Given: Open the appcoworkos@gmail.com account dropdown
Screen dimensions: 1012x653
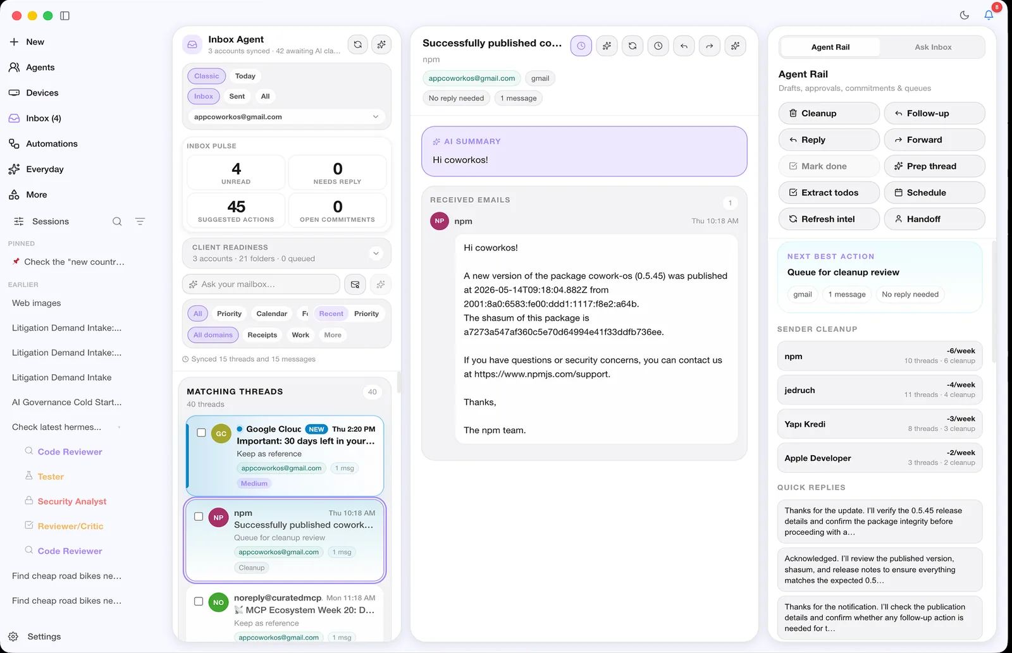Looking at the screenshot, I should [x=287, y=117].
